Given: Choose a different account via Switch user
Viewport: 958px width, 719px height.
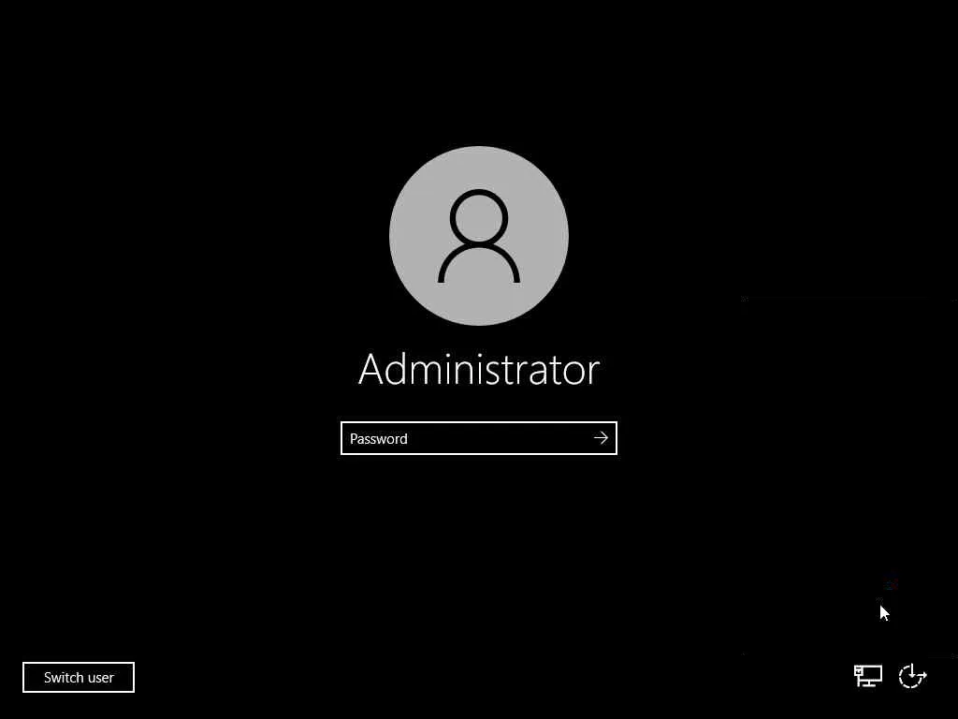Looking at the screenshot, I should (x=79, y=678).
